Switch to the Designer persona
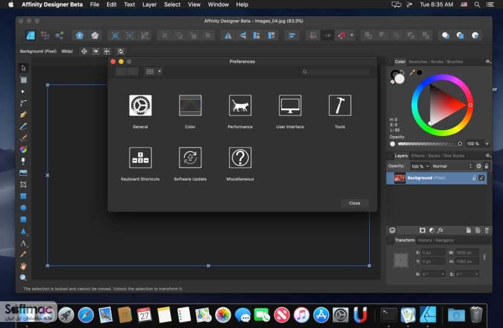This screenshot has width=503, height=328. tap(30, 35)
